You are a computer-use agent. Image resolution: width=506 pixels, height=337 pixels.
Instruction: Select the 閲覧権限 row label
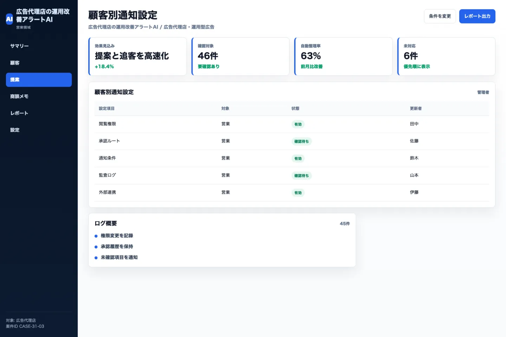(x=107, y=124)
